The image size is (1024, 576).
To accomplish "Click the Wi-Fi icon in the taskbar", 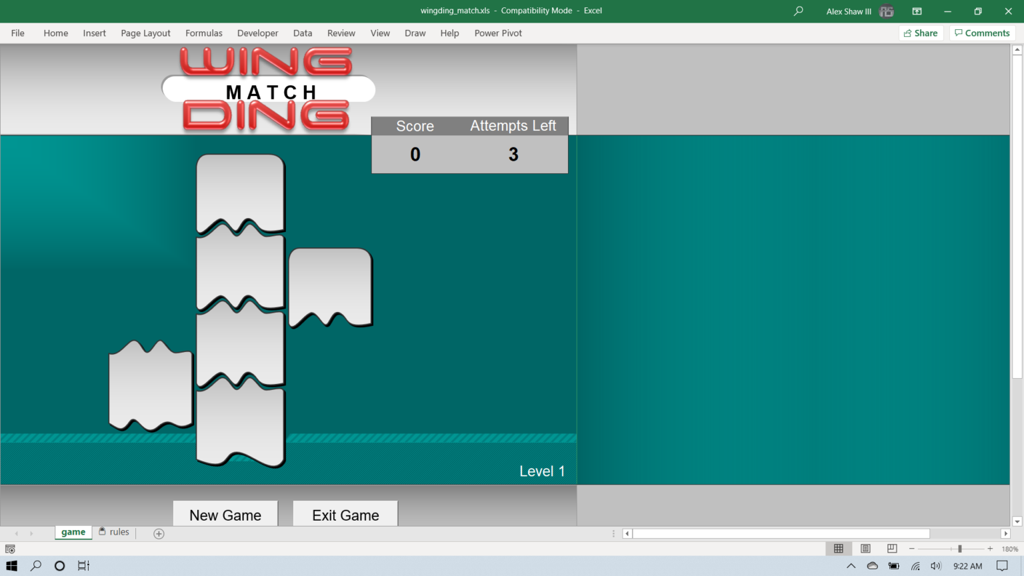I will point(914,565).
